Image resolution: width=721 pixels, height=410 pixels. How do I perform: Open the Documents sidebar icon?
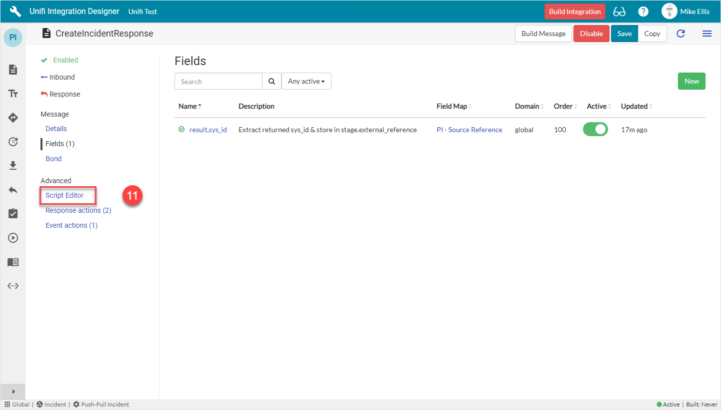(12, 70)
